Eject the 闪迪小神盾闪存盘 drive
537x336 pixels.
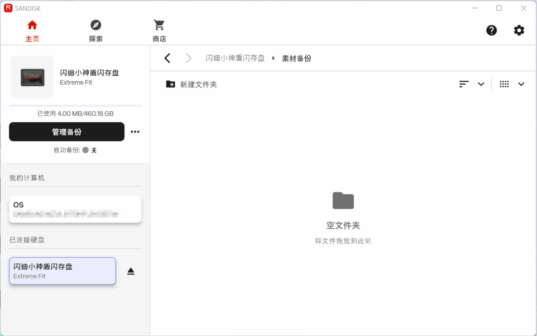tap(131, 271)
